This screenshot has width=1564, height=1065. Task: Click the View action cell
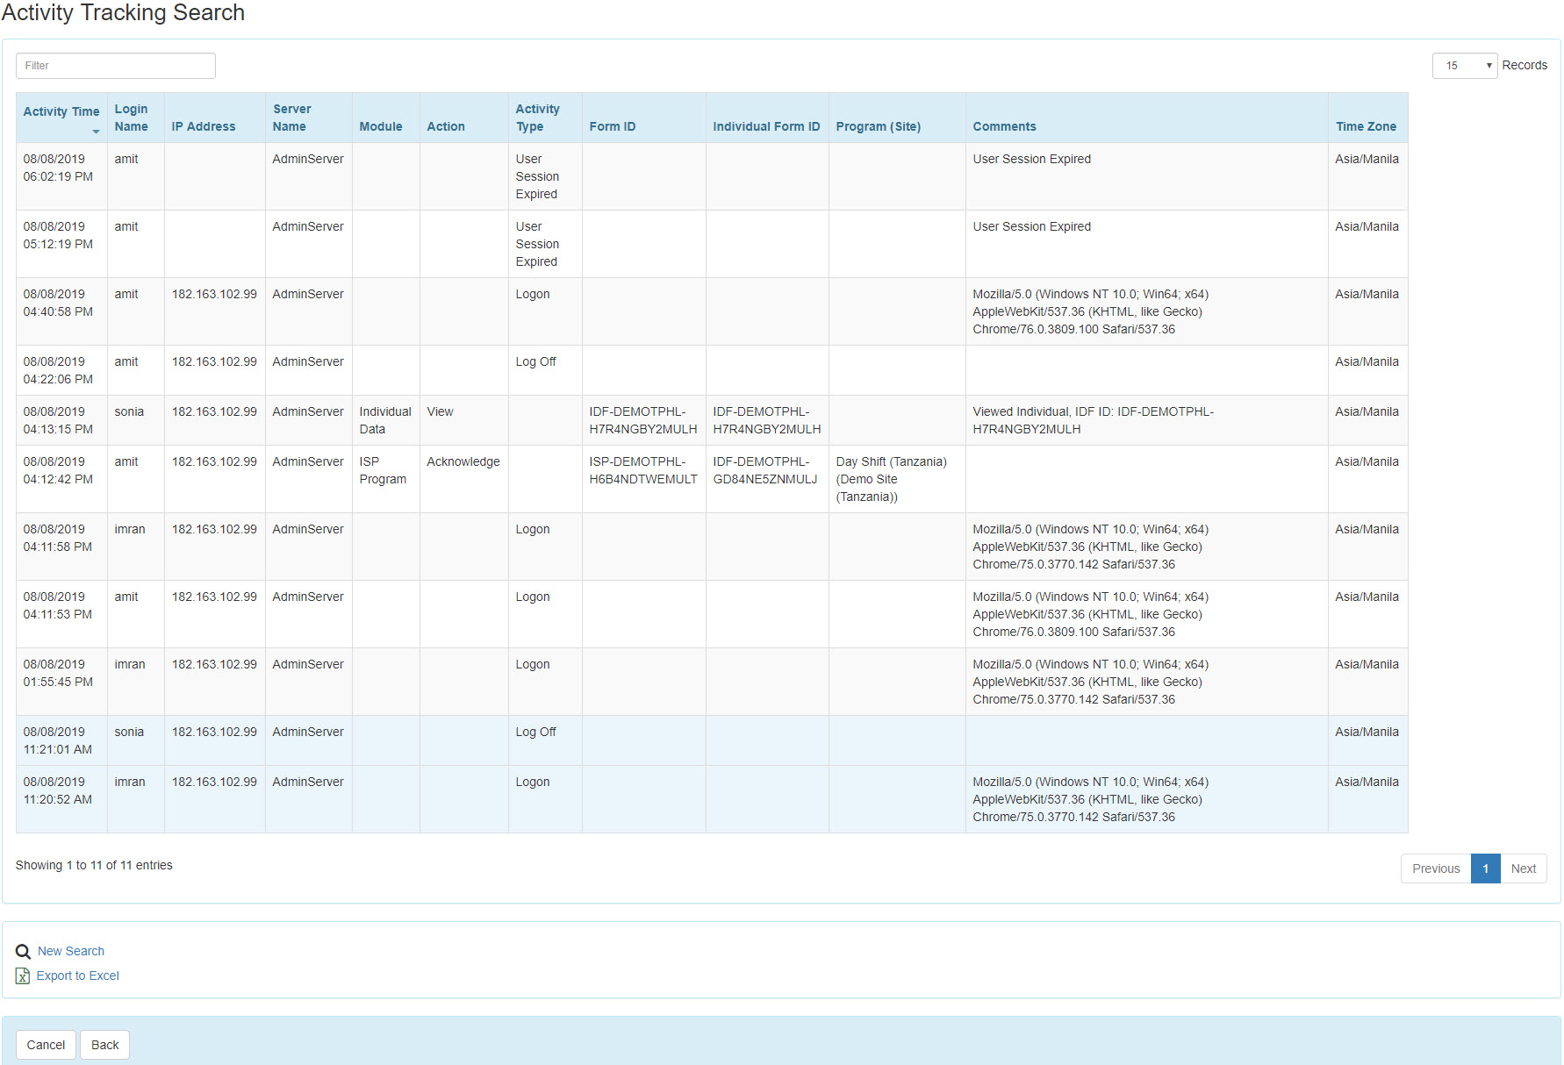pyautogui.click(x=464, y=420)
